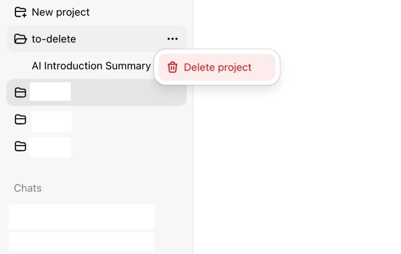The height and width of the screenshot is (254, 401).
Task: Open the second chat under Chats
Action: pos(81,242)
